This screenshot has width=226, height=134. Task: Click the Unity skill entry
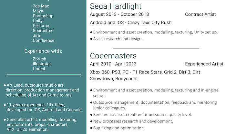tap(38, 21)
